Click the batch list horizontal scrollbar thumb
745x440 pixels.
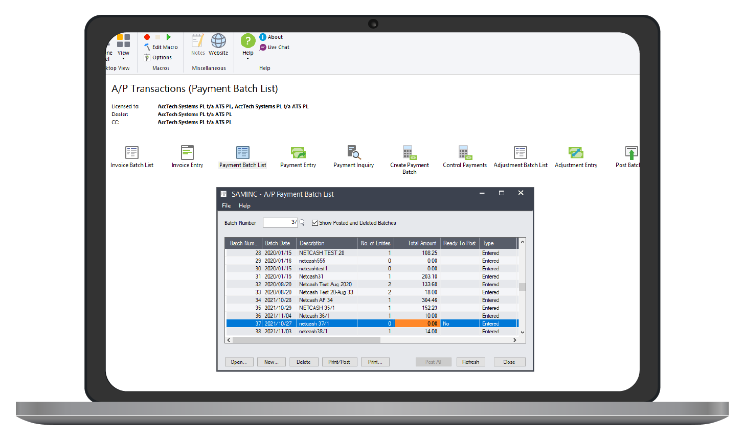[x=306, y=340]
